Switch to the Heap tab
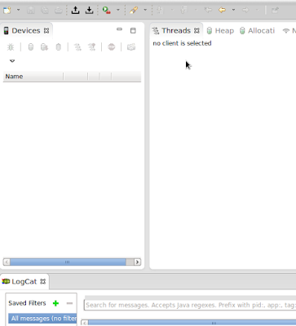Screen dimensions: 296x326 [x=220, y=31]
